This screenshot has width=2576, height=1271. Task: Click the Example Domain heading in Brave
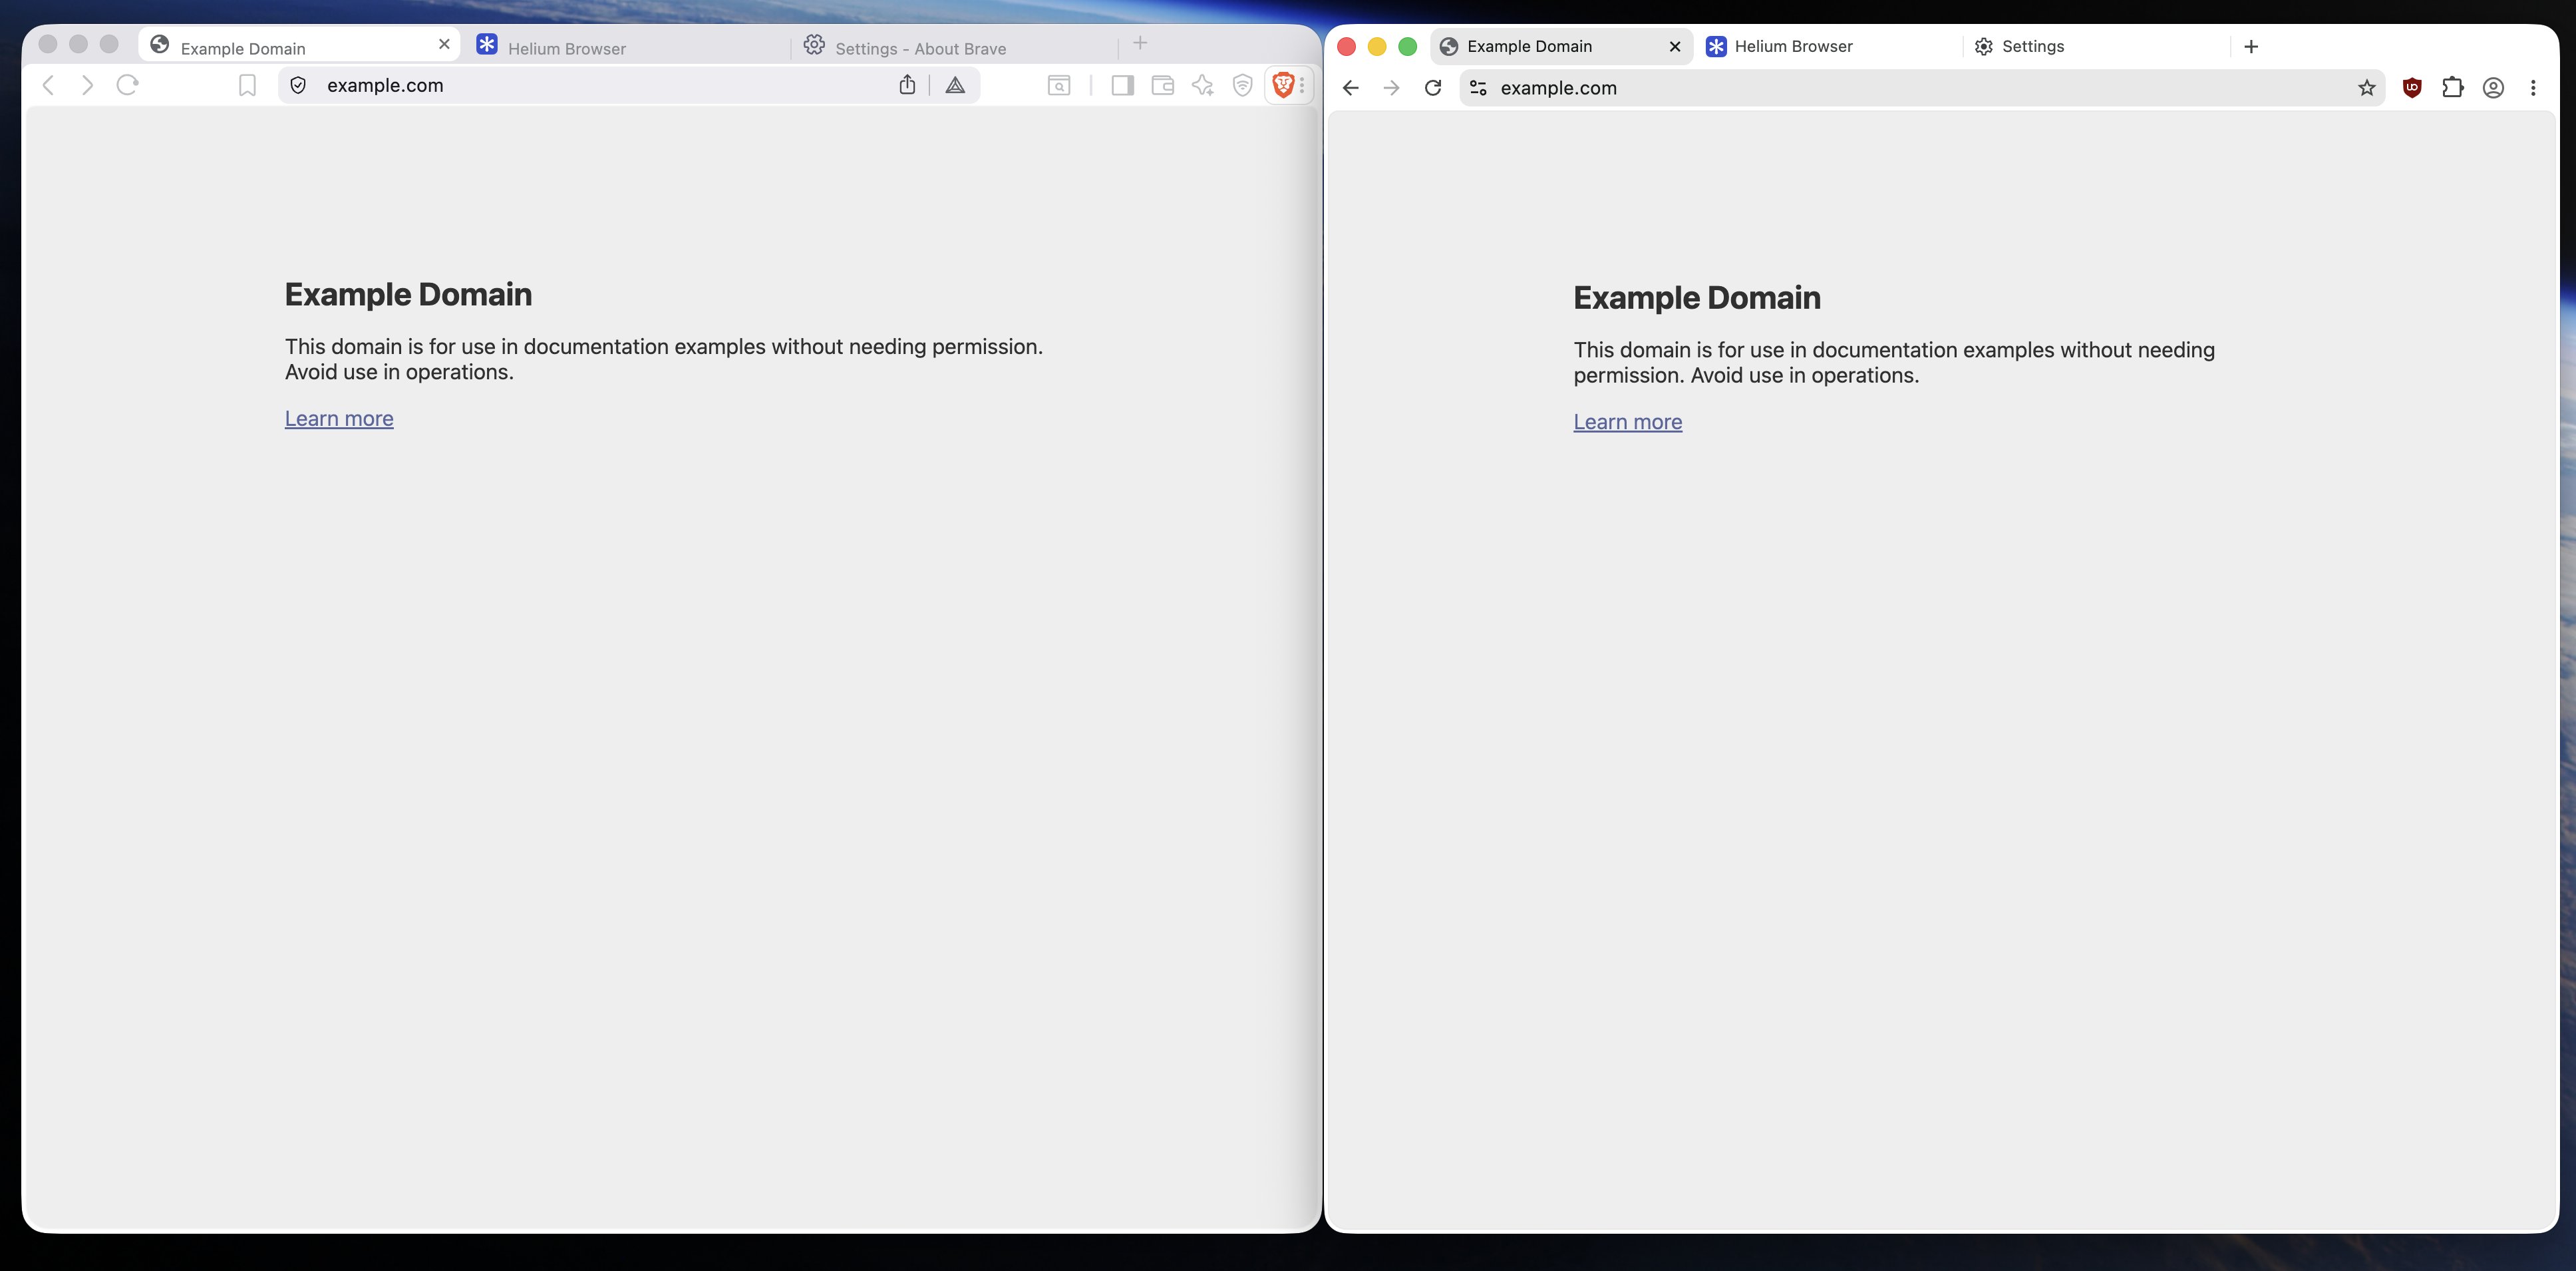(408, 295)
